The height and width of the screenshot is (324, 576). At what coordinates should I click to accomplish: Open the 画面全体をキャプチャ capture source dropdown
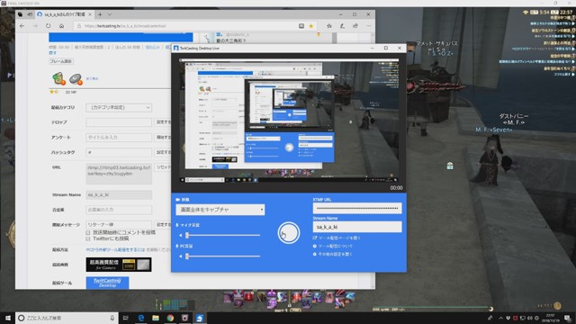tap(220, 210)
